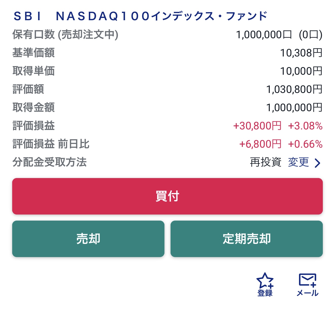Viewport: 335px width, 310px height.
Task: Click the 取得単価 10,000円 value
Action: coord(301,71)
